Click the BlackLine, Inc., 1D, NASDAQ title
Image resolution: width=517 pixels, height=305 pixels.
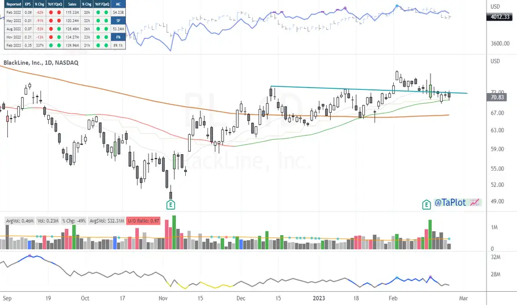click(x=41, y=63)
